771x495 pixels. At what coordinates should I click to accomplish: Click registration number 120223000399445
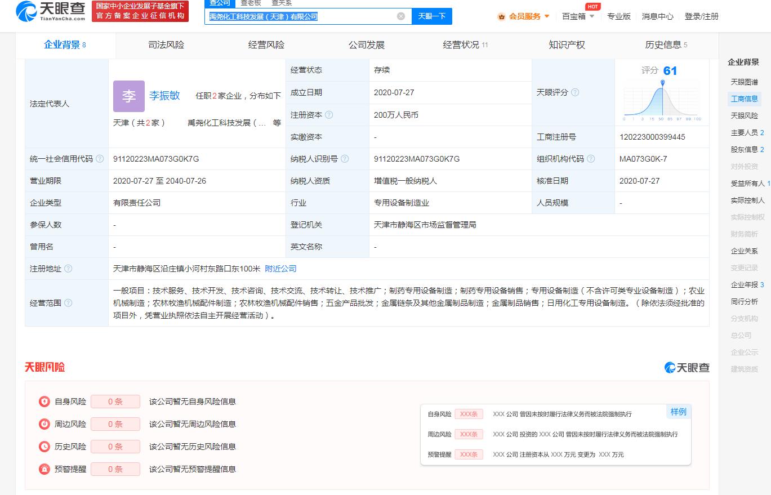tap(652, 137)
